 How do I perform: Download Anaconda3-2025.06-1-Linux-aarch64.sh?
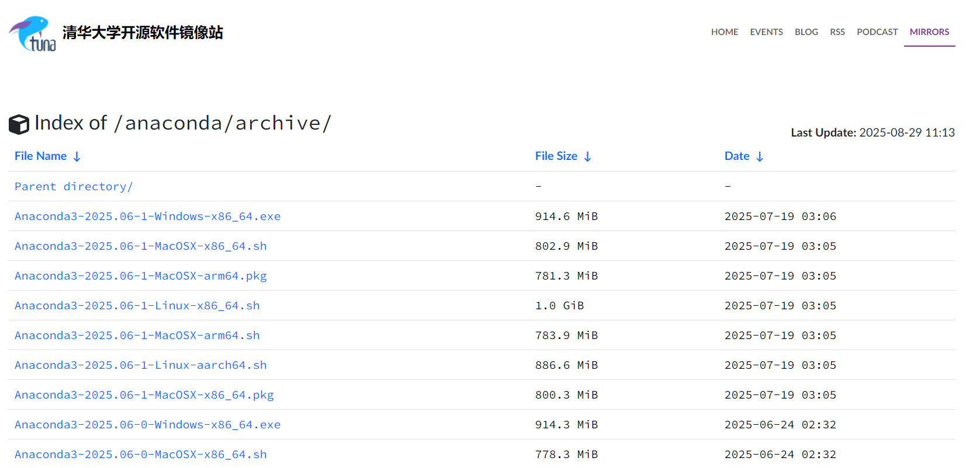tap(140, 365)
